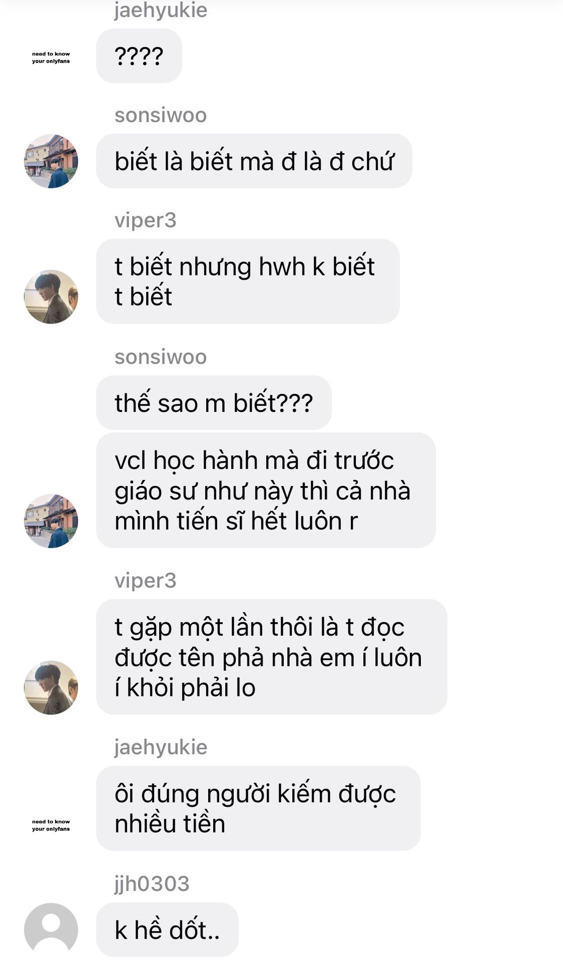Open the first viper3 username label
Screen dimensions: 563x968
click(x=145, y=220)
